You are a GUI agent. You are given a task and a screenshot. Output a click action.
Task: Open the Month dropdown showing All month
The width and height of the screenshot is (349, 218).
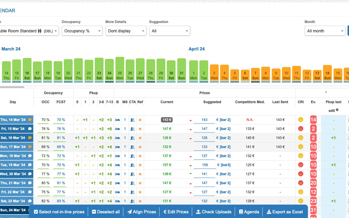325,31
